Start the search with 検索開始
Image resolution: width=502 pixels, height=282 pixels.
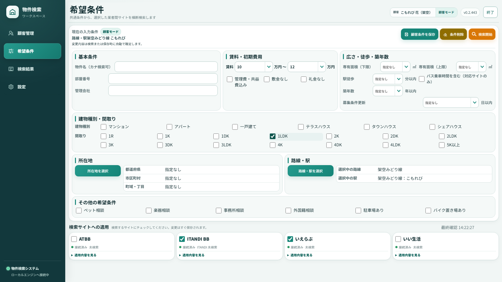[482, 34]
